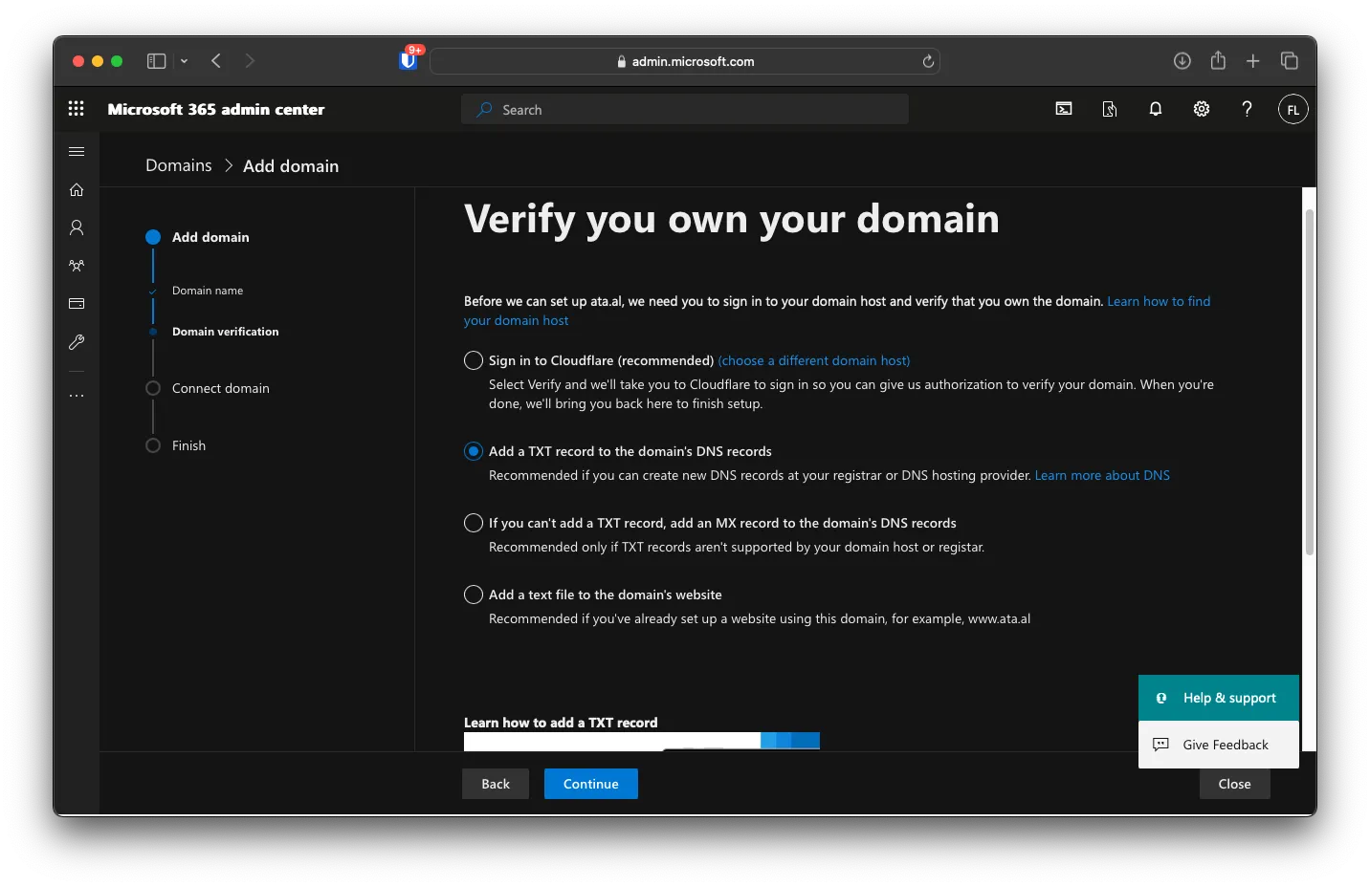Click the Bitwarden extension shield icon
1370x887 pixels.
point(409,60)
